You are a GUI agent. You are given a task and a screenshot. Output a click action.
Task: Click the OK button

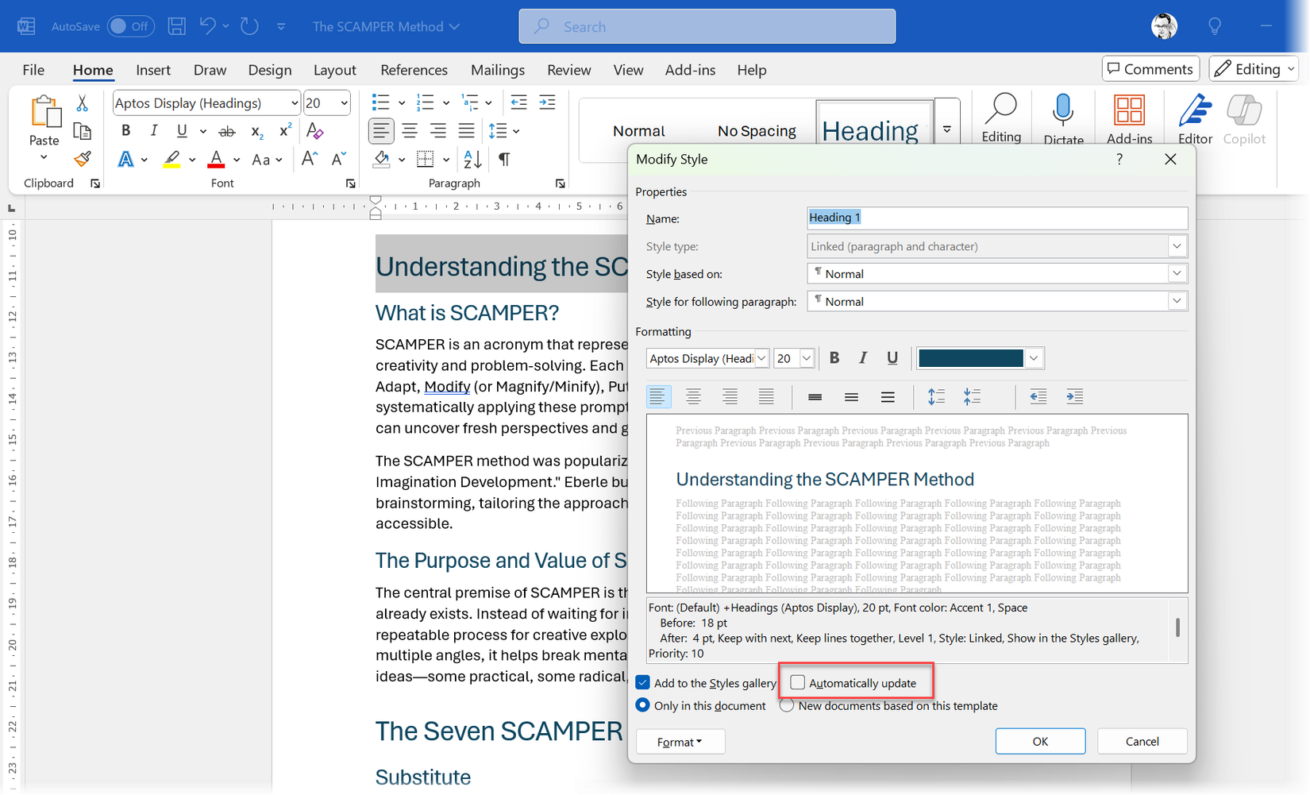1040,741
